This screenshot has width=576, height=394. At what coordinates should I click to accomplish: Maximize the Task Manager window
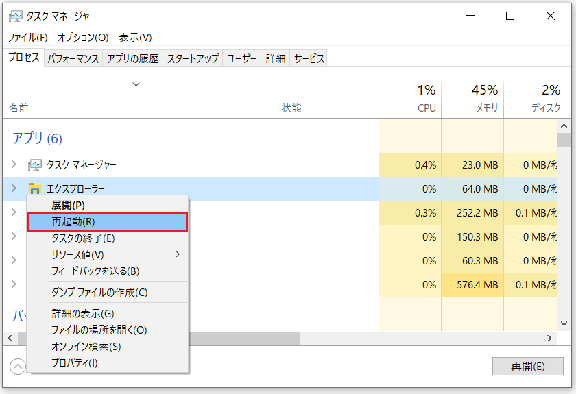pyautogui.click(x=510, y=16)
